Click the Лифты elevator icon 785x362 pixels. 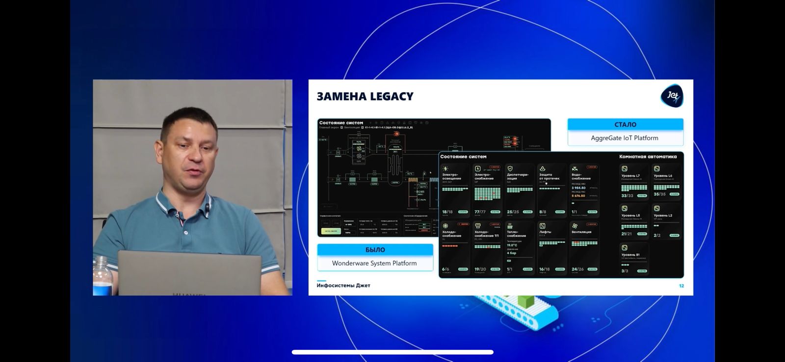[543, 226]
